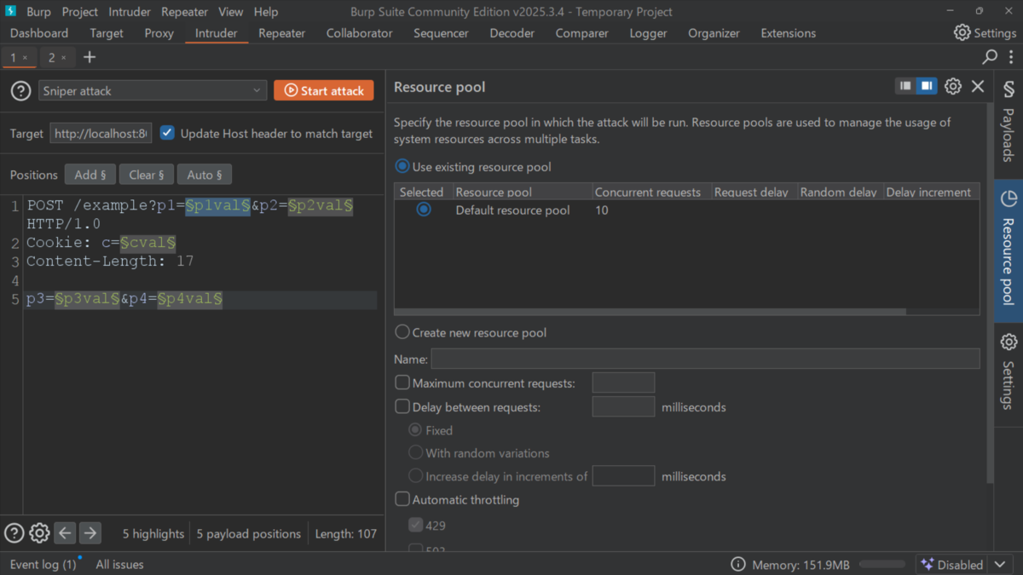Viewport: 1023px width, 575px height.
Task: Open the top-right Settings gear
Action: point(985,33)
